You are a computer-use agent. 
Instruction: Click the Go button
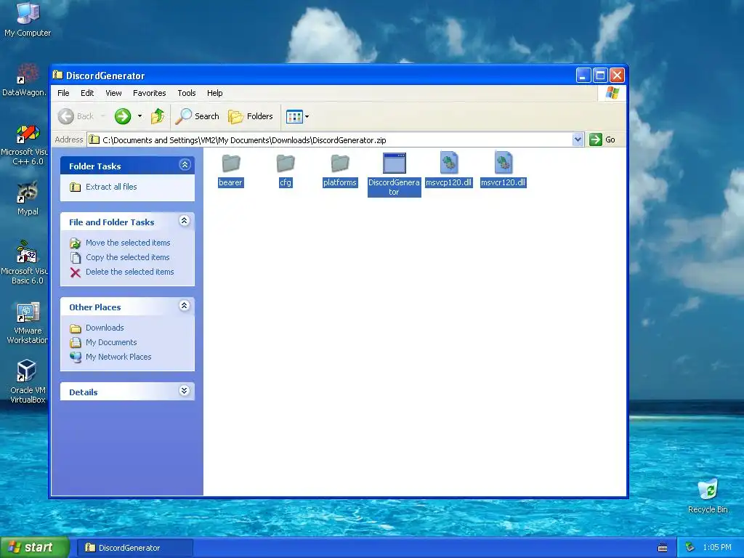(x=602, y=139)
